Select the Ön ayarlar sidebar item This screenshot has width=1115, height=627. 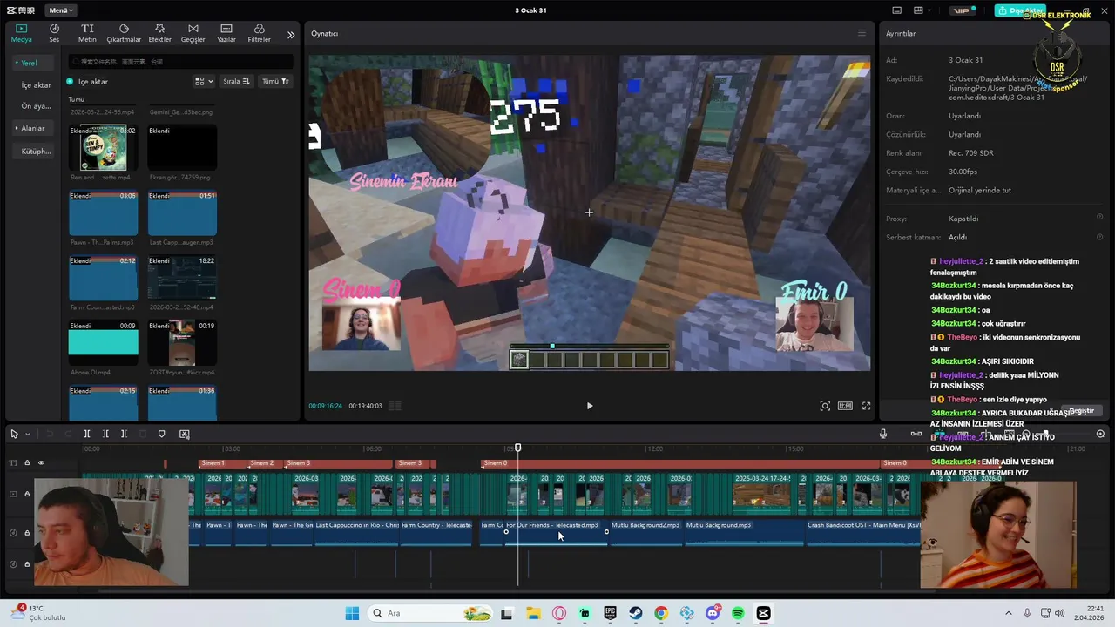[37, 106]
